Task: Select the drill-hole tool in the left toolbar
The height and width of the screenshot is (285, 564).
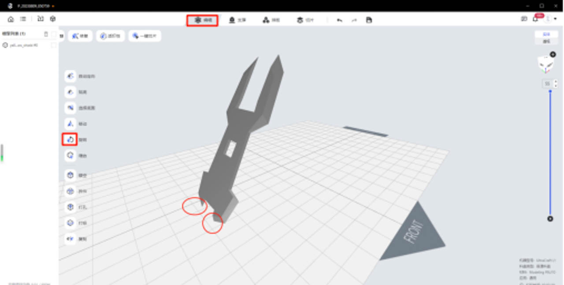Action: [69, 207]
